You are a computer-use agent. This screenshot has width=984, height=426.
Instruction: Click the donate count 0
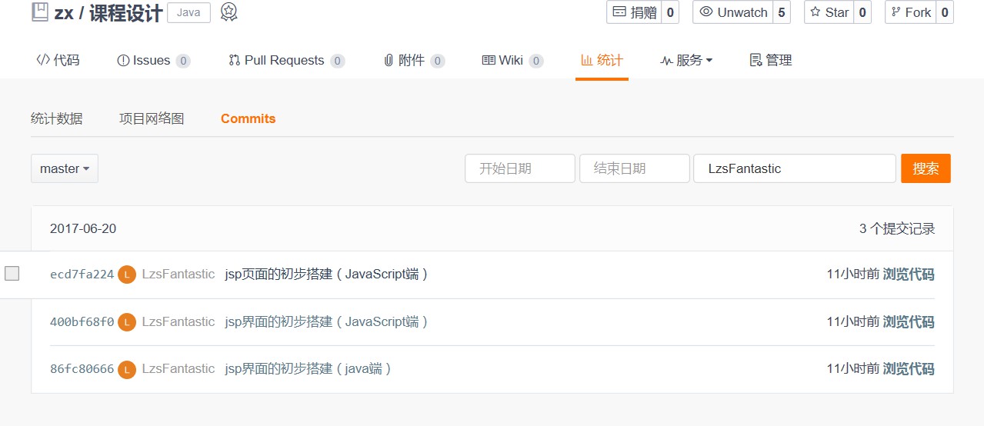pyautogui.click(x=670, y=12)
